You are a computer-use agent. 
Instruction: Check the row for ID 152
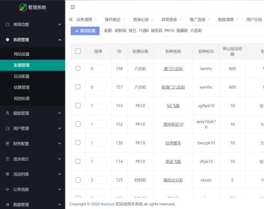pos(78,124)
